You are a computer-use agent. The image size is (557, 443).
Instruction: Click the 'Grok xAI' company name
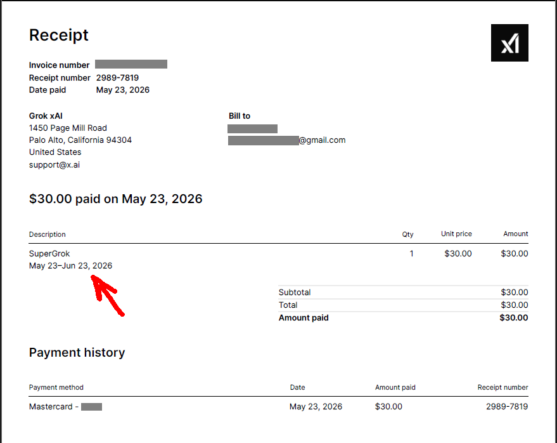[46, 116]
